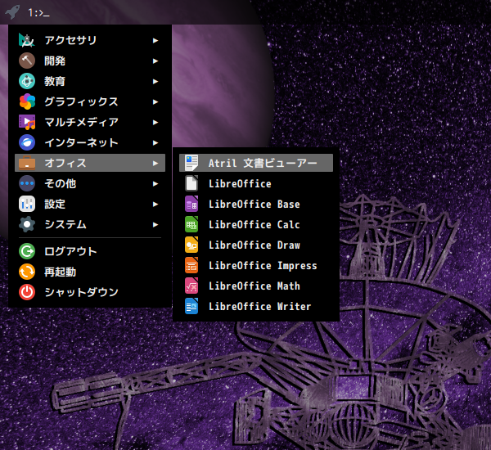
Task: Click the オフィス briefcase icon
Action: tap(27, 163)
